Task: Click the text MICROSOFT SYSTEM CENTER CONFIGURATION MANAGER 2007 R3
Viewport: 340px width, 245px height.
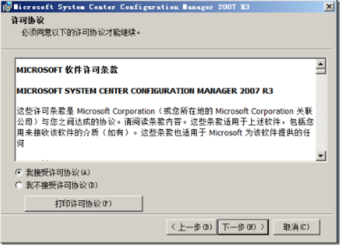Action: [145, 91]
